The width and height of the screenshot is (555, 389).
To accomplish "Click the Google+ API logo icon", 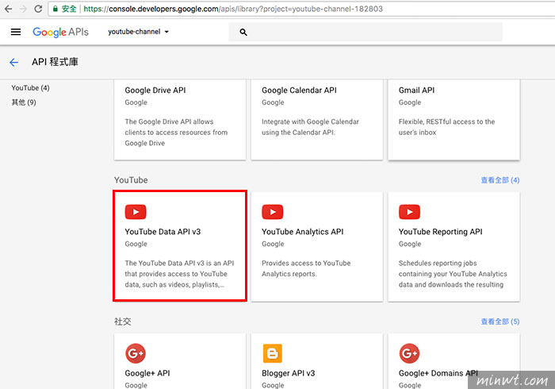I will tap(136, 353).
